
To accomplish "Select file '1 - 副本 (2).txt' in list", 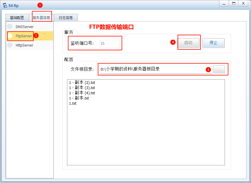I will click(82, 82).
